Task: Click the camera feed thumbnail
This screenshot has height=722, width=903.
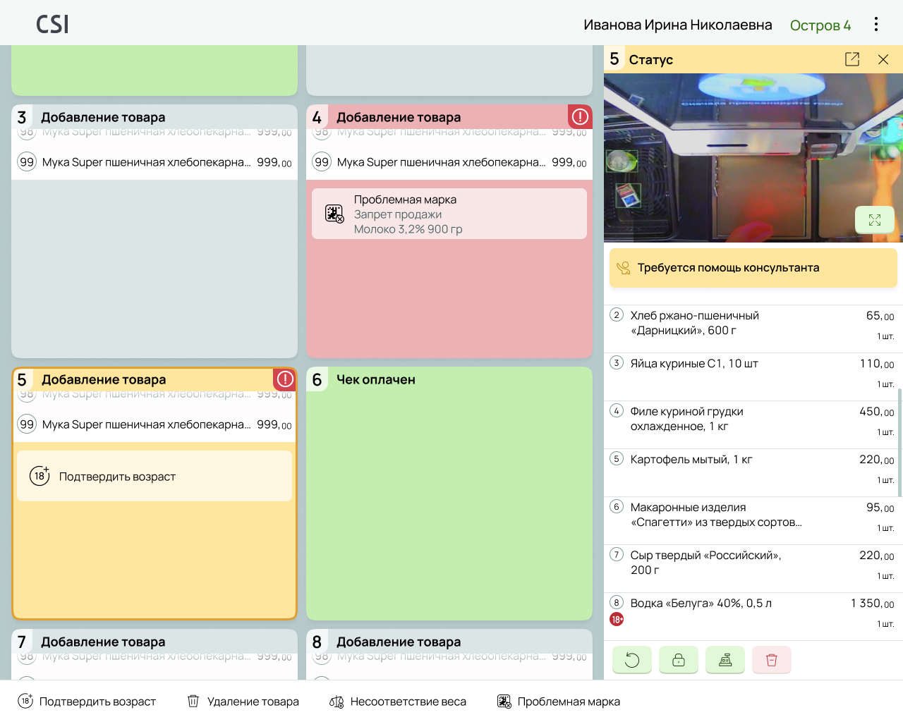Action: click(753, 158)
